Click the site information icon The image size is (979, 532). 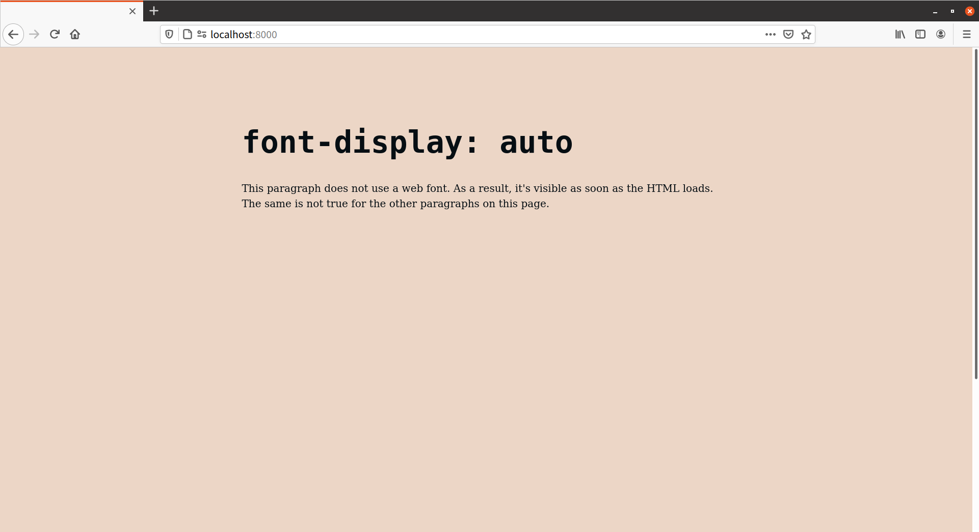click(x=188, y=34)
